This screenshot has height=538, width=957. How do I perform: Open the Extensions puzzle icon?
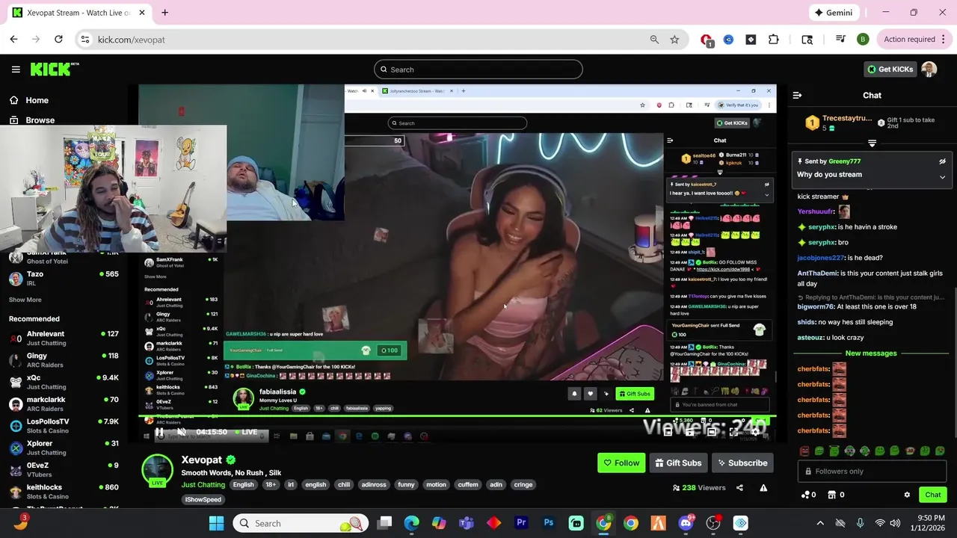tap(773, 40)
